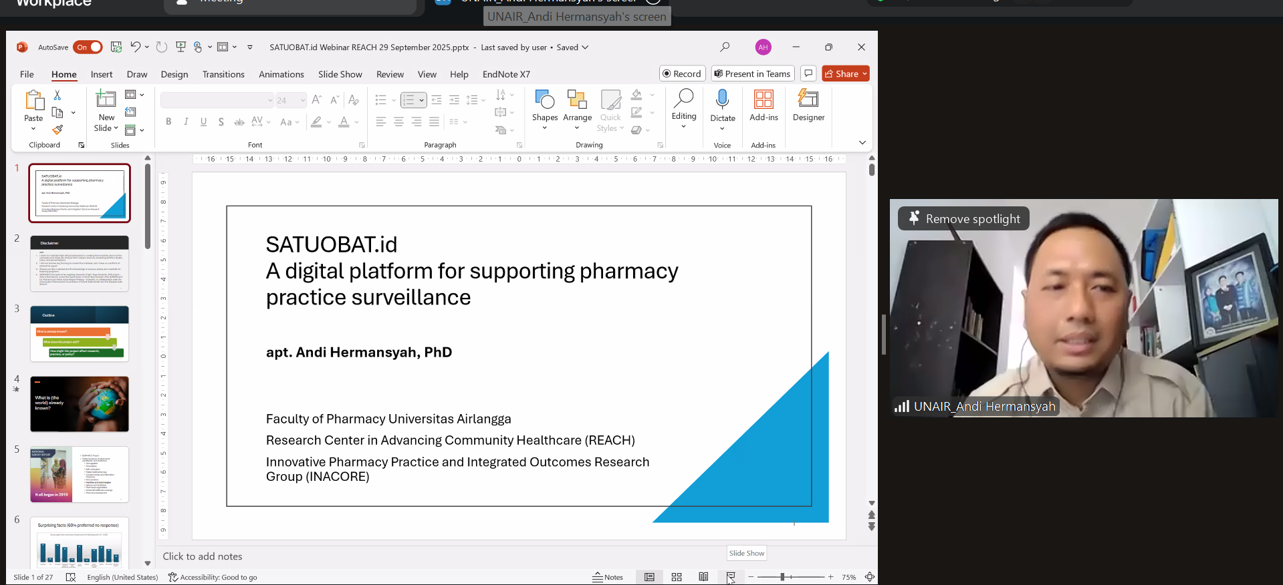Click Remove spotlight on the video
Screen dimensions: 1283x585
963,219
